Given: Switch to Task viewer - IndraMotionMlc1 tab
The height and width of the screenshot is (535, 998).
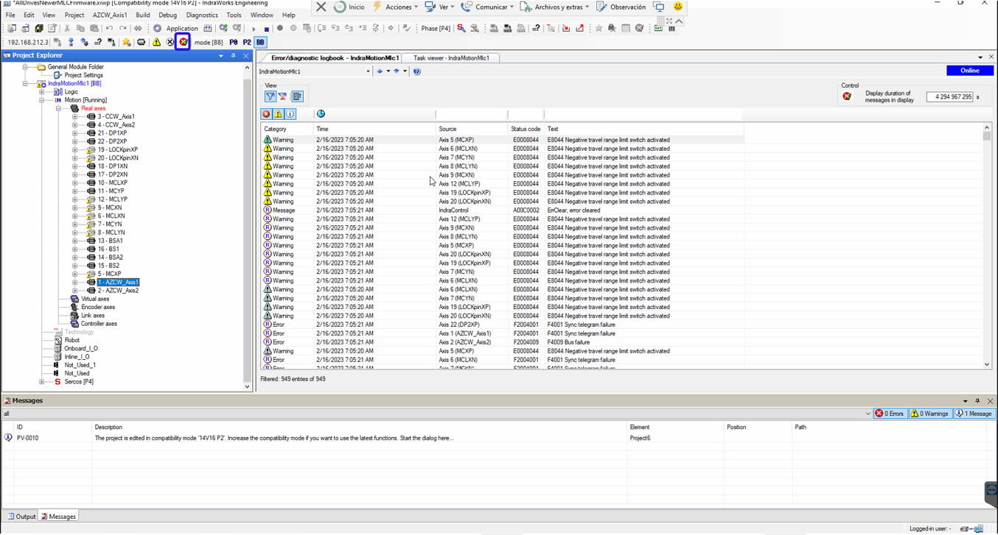Looking at the screenshot, I should coord(451,57).
